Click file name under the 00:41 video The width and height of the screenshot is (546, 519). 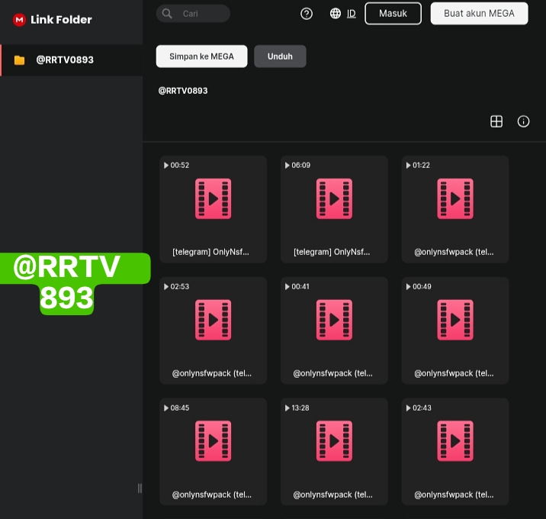click(x=333, y=373)
